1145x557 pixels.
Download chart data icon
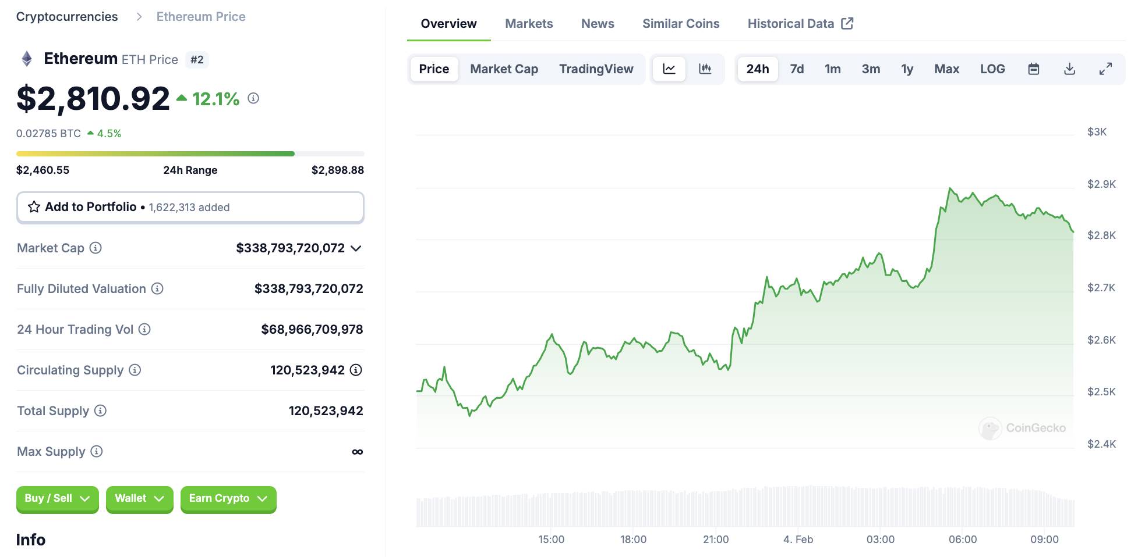[x=1070, y=69]
